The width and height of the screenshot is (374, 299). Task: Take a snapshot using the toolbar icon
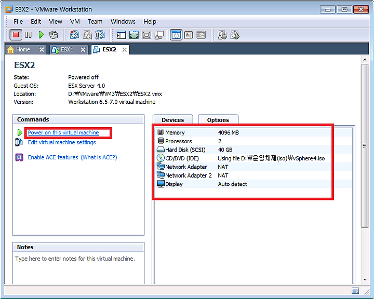[74, 35]
